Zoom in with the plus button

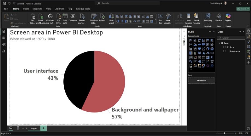(x=236, y=133)
